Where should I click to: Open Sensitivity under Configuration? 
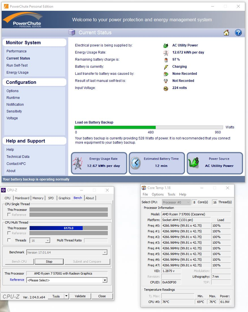tap(14, 111)
